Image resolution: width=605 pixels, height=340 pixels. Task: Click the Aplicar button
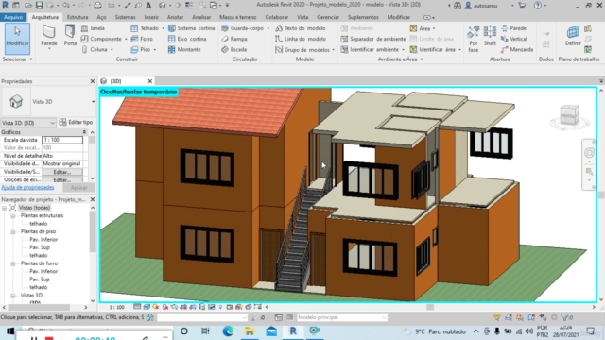tap(78, 188)
